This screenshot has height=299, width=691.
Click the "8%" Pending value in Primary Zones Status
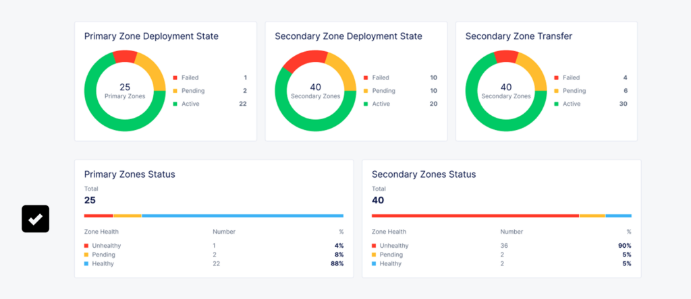coord(339,255)
